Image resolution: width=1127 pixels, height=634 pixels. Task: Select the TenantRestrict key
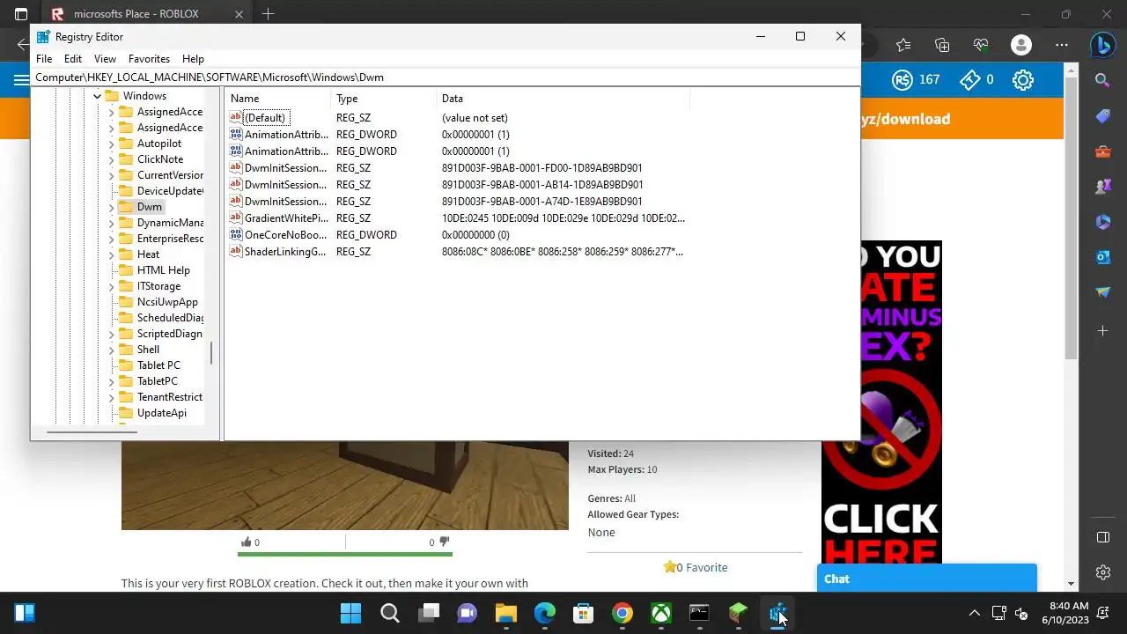click(170, 397)
